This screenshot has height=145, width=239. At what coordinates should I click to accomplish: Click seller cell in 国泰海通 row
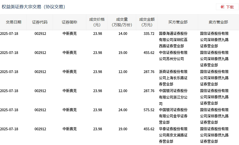click(214, 40)
